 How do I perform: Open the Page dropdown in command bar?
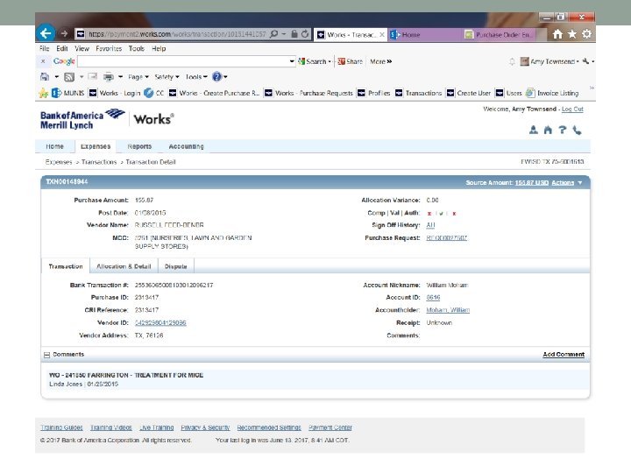pyautogui.click(x=138, y=77)
